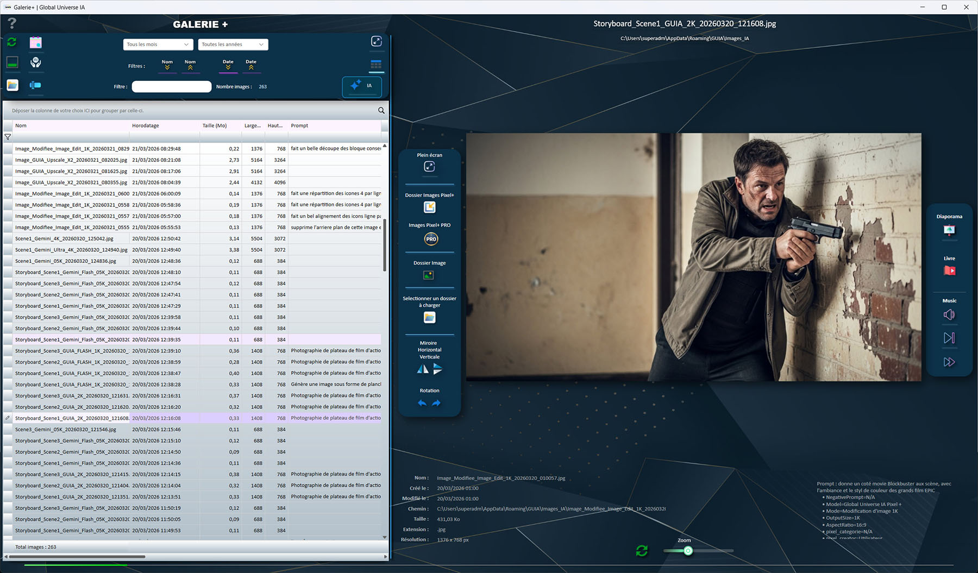Flip image with horizontal mirror icon
978x573 pixels.
pyautogui.click(x=423, y=369)
